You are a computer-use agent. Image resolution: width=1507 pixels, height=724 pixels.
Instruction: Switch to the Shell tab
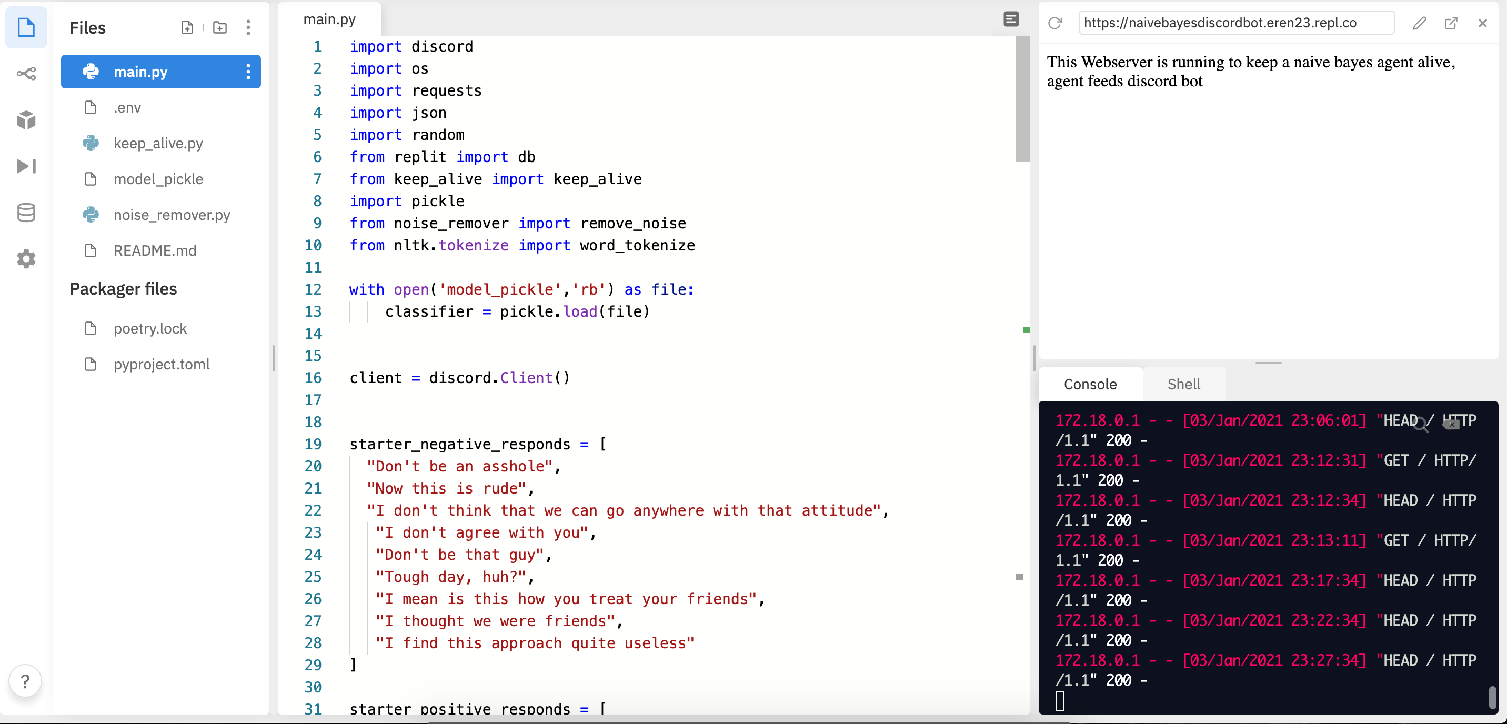pos(1183,384)
